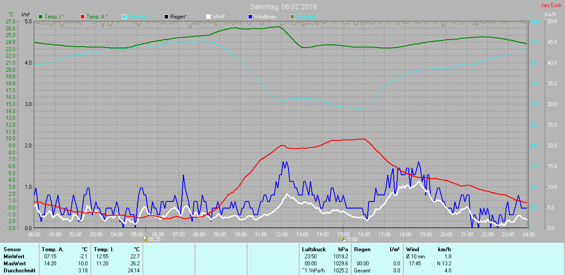Click the Regen header in the data table
565x275 pixels.
tap(362, 249)
